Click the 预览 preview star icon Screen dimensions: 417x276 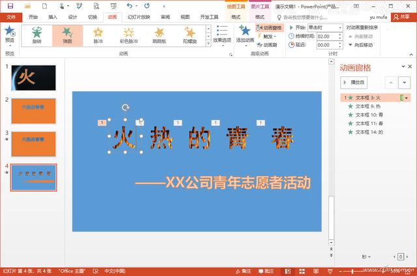10,32
